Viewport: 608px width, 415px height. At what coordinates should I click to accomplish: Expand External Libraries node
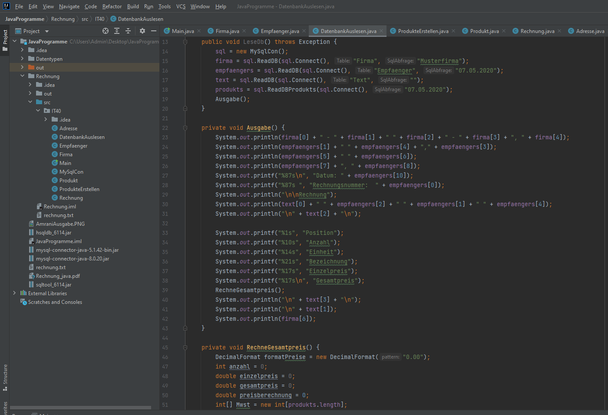[14, 293]
